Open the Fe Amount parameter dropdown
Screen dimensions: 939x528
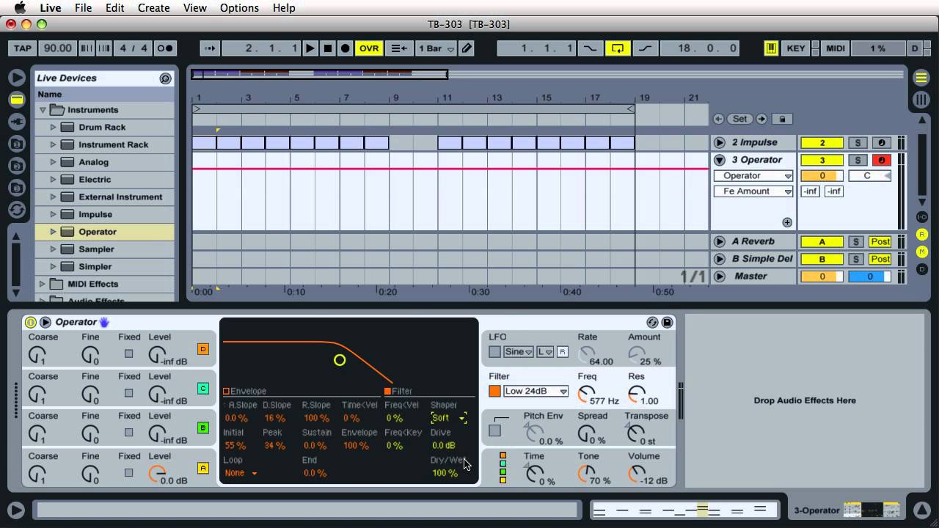point(753,191)
